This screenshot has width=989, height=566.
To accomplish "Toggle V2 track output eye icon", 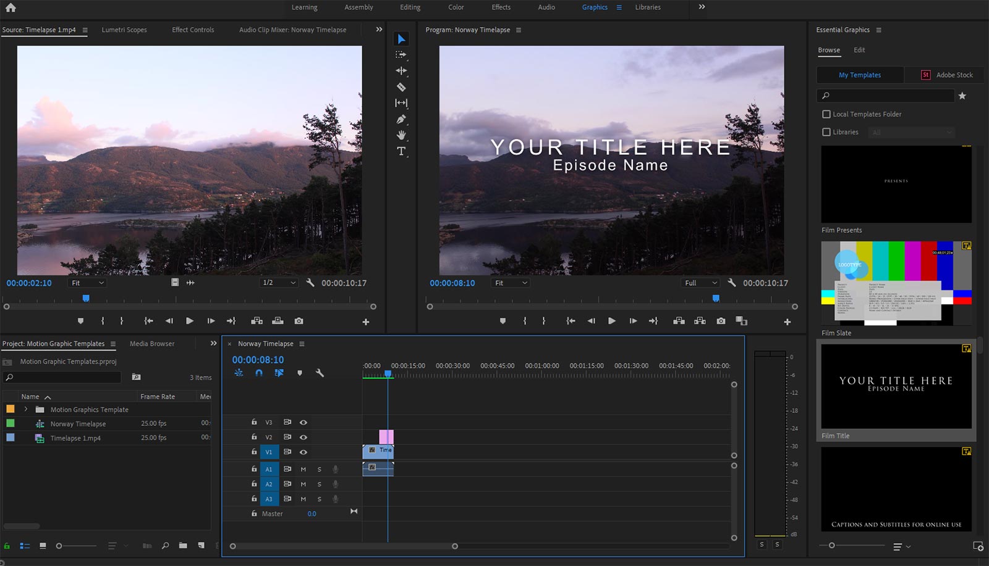I will point(303,437).
